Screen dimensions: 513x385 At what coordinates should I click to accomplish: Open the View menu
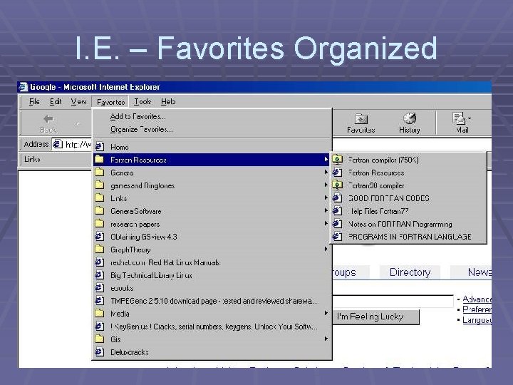[x=78, y=102]
